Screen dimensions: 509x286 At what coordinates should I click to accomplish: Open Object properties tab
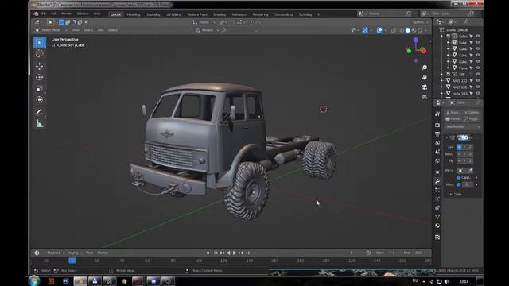tap(437, 172)
